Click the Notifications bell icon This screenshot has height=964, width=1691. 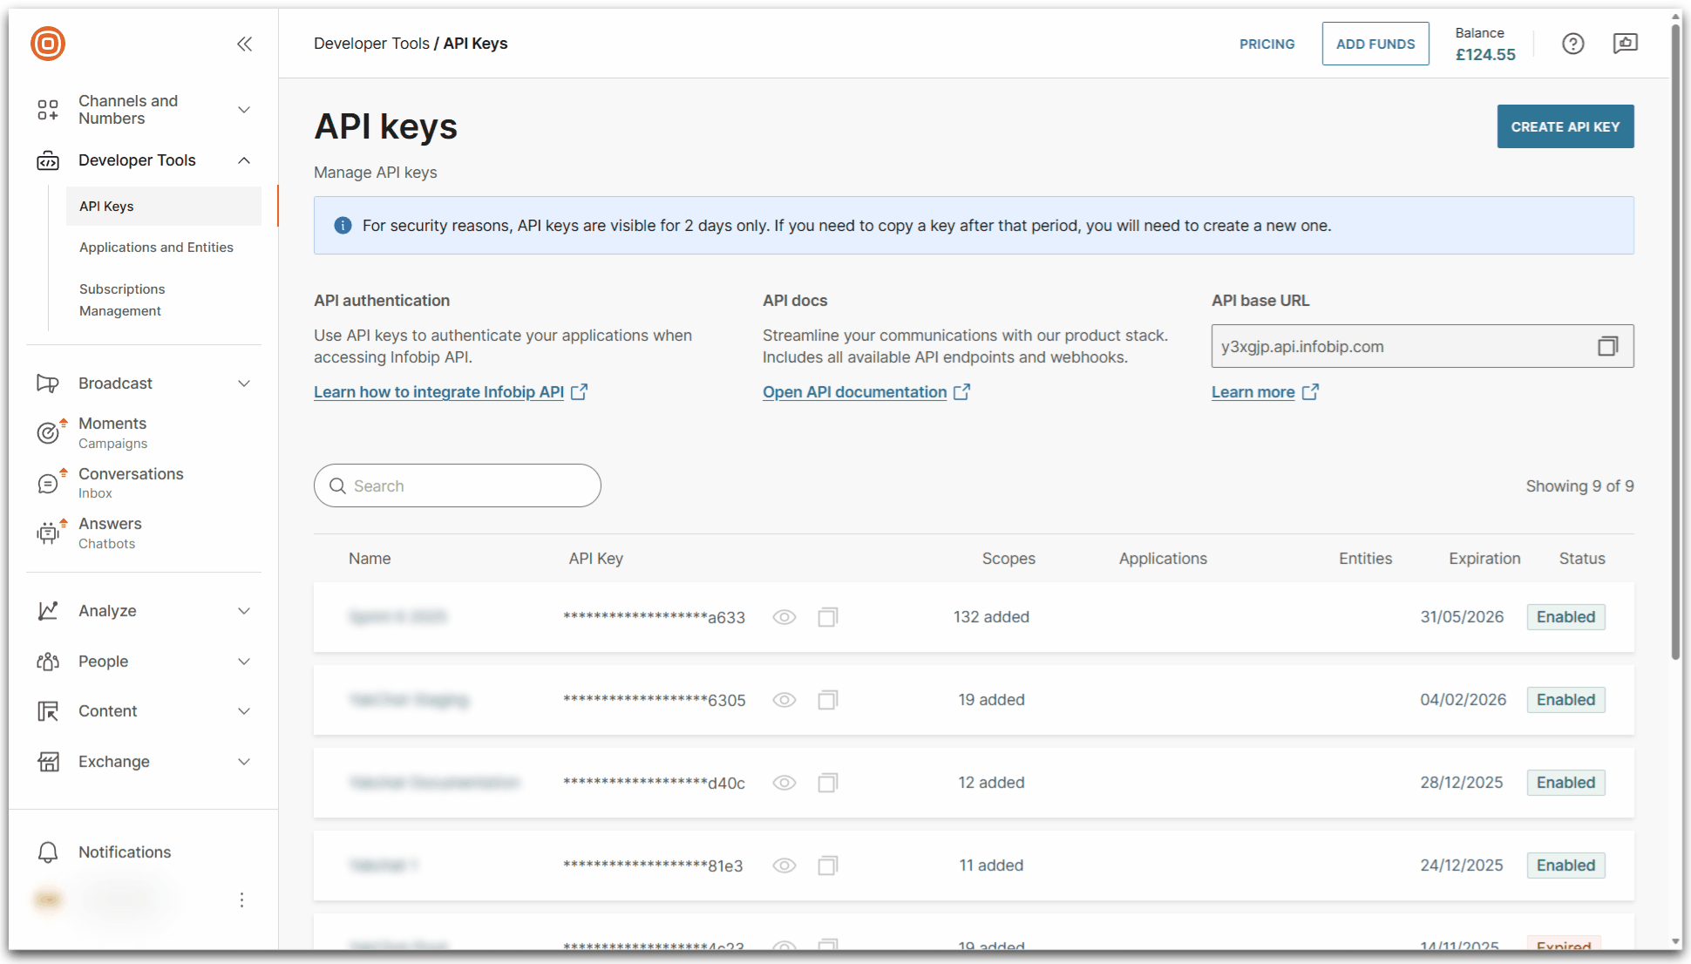coord(48,852)
